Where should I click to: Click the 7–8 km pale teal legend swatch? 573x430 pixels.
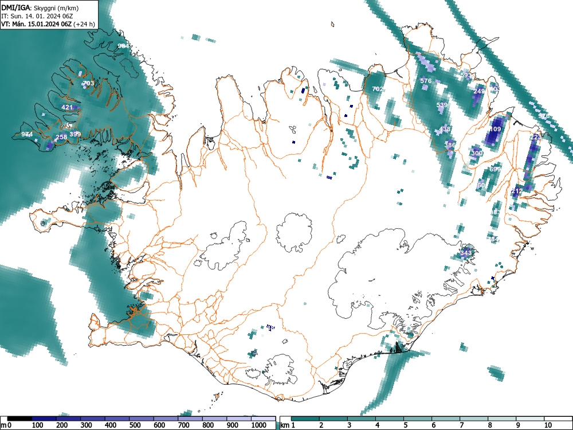(x=474, y=419)
